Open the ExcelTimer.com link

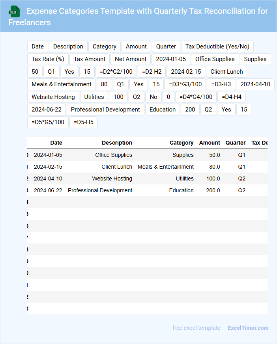(248, 328)
